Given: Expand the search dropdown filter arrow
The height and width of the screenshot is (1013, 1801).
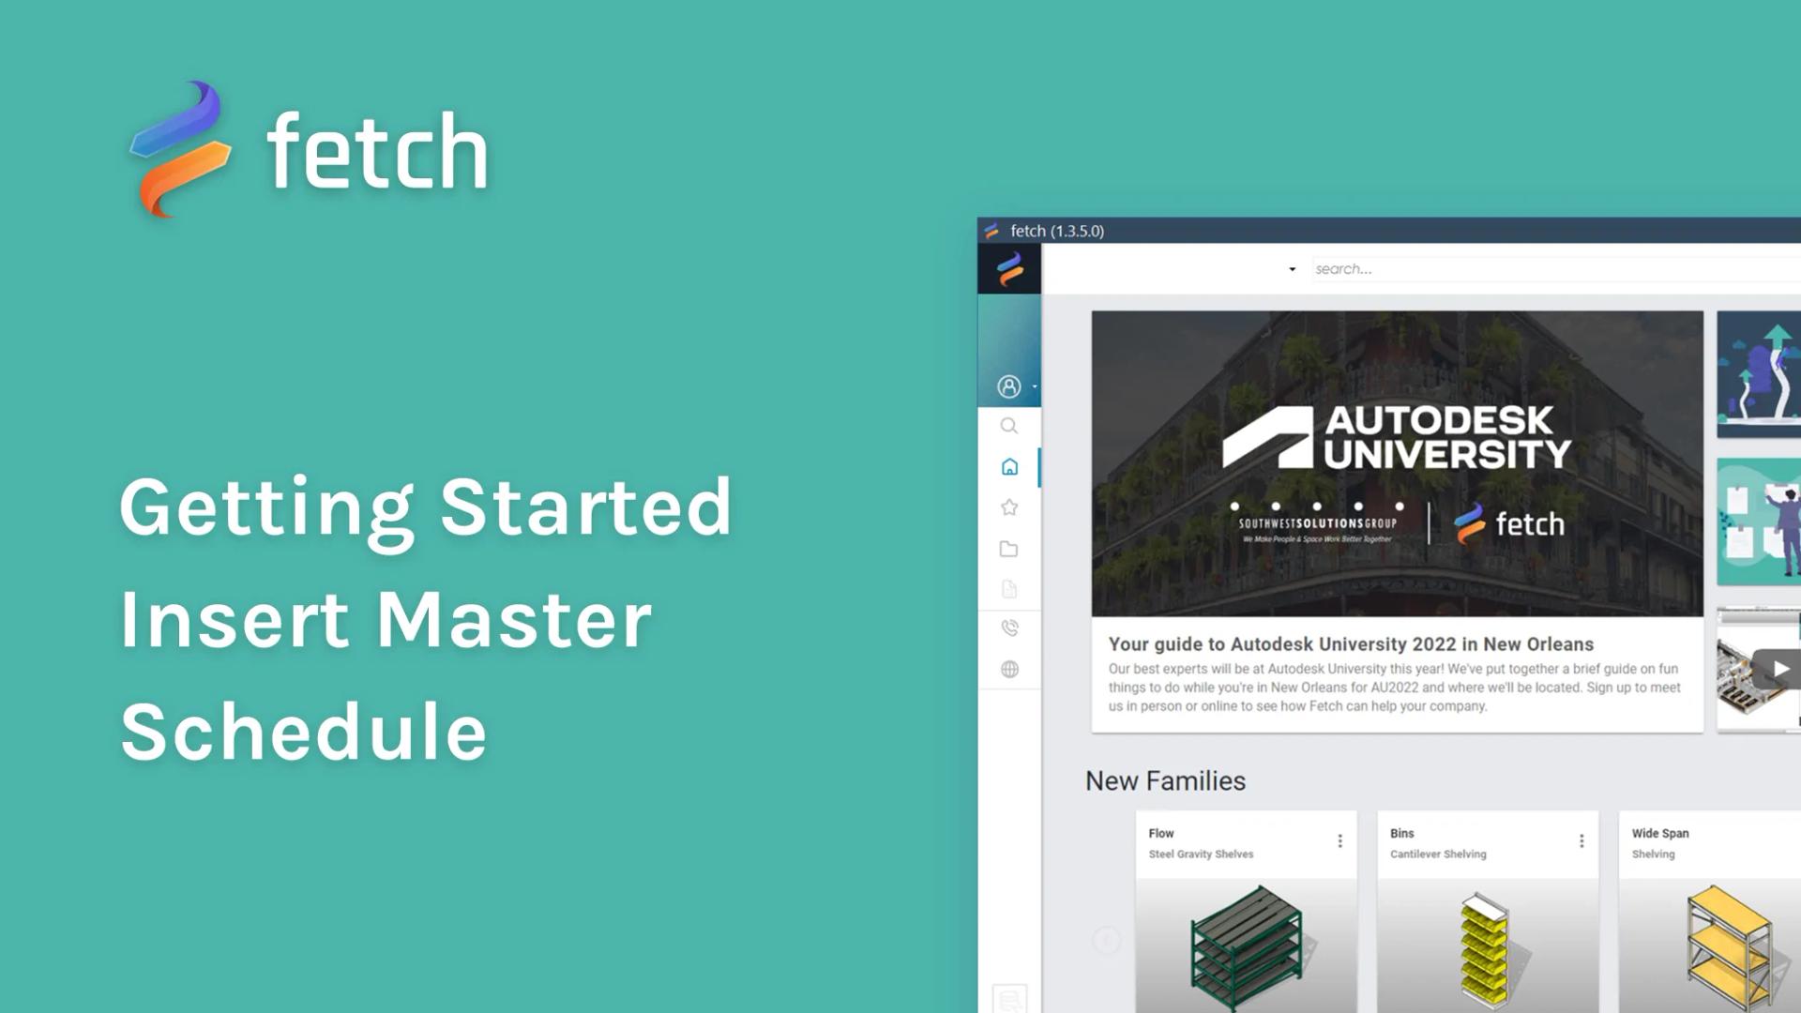Looking at the screenshot, I should pos(1292,269).
